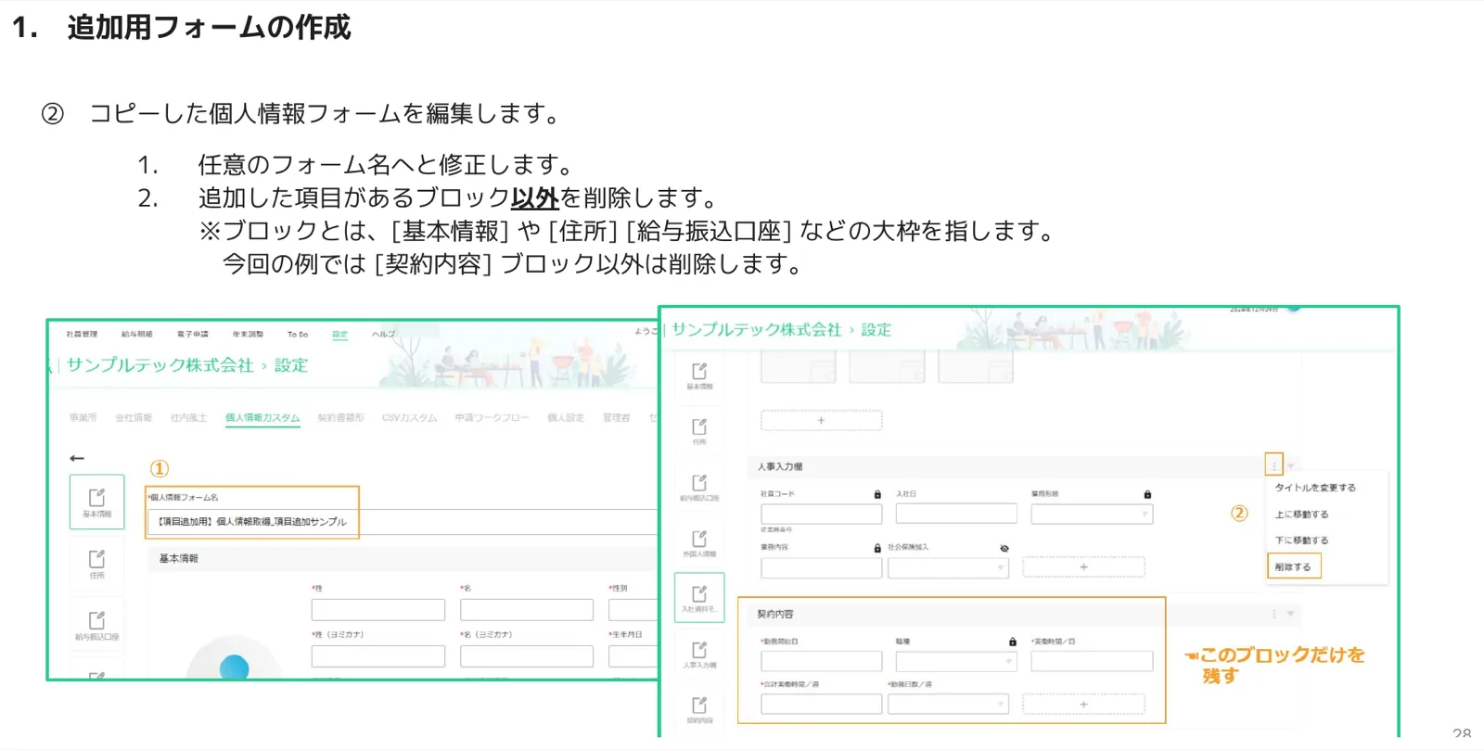Click the 業務内容 input field
Viewport: 1484px width, 750px height.
822,567
